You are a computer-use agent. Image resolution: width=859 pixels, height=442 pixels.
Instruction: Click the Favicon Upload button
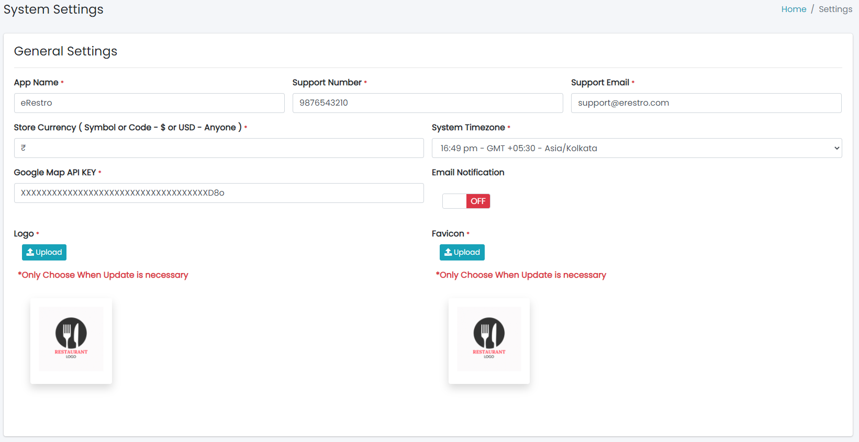(462, 252)
